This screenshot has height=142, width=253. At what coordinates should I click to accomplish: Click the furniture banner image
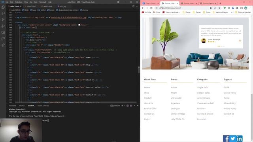(195, 43)
